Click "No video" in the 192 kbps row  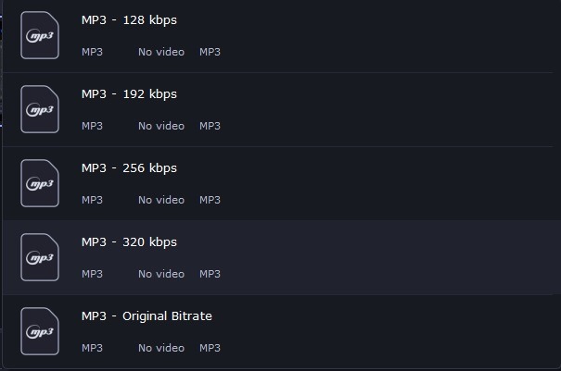pos(161,126)
